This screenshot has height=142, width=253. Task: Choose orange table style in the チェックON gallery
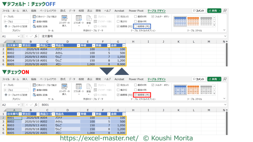[x=193, y=90]
